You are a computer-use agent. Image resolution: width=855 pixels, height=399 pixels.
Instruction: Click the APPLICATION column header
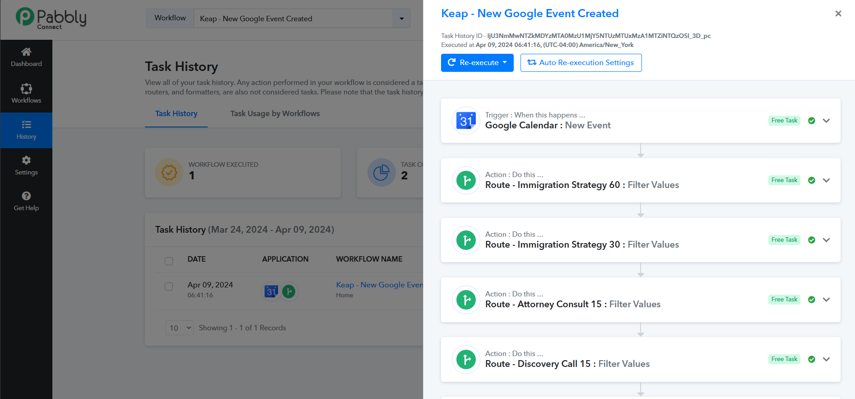285,259
